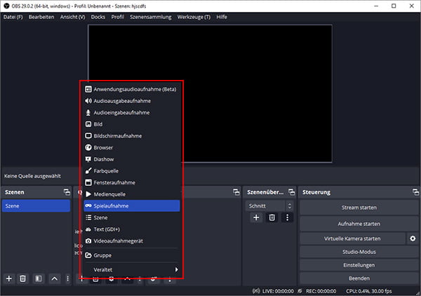Remove transition with trash button
The width and height of the screenshot is (421, 296).
[x=272, y=217]
